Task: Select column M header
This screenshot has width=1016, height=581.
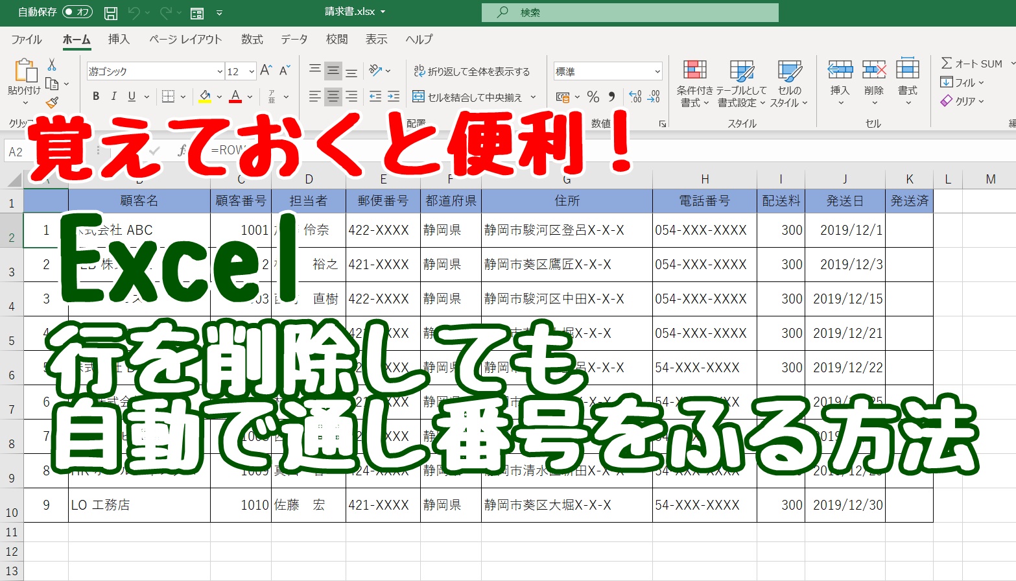Action: 990,179
